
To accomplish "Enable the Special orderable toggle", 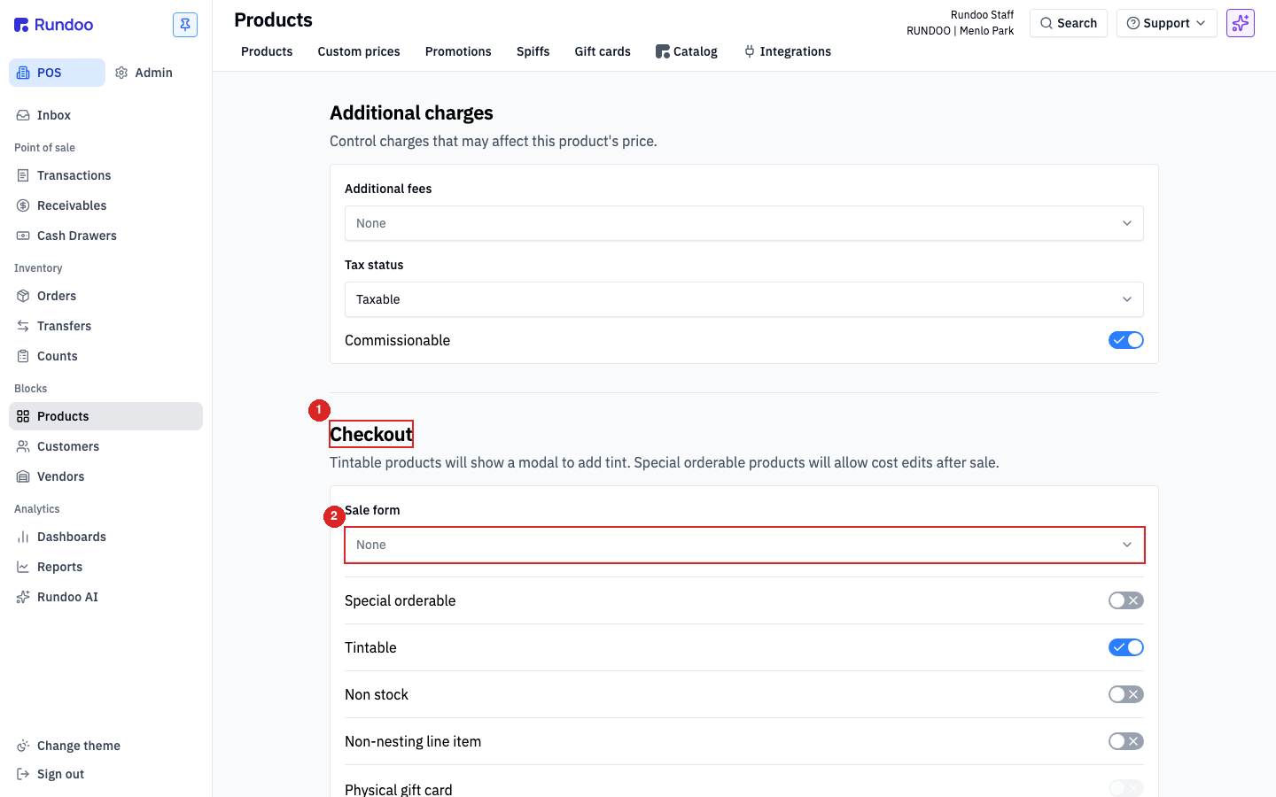I will pyautogui.click(x=1126, y=600).
